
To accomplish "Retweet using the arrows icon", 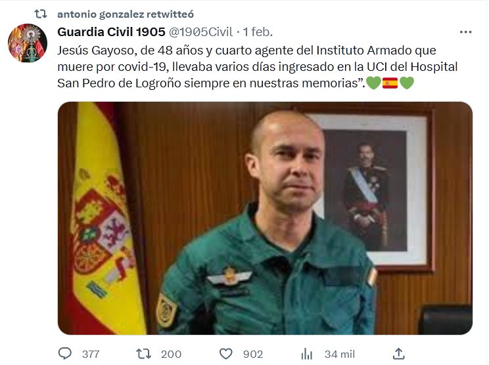I will 143,354.
